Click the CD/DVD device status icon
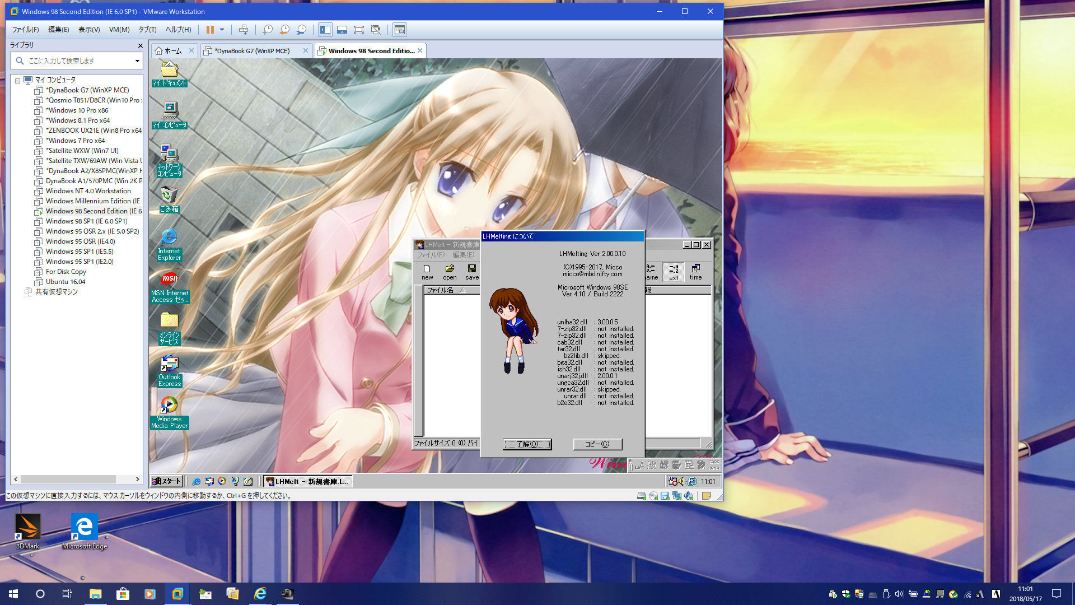1075x605 pixels. pyautogui.click(x=653, y=496)
